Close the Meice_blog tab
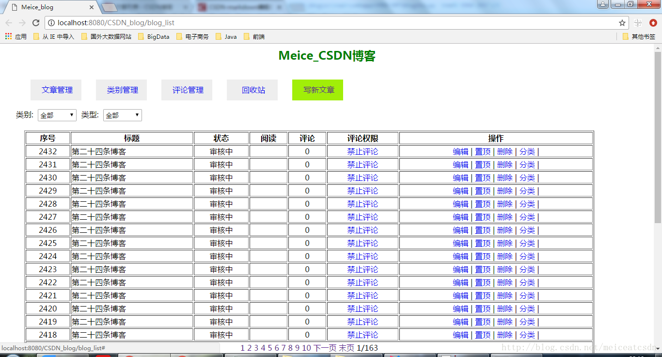 coord(92,7)
